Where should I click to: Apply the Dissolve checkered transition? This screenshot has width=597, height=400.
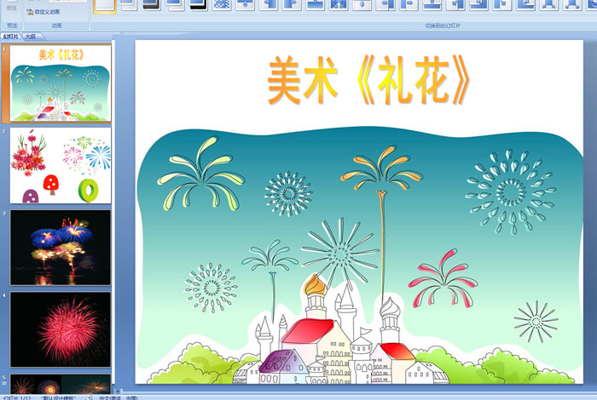[222, 4]
